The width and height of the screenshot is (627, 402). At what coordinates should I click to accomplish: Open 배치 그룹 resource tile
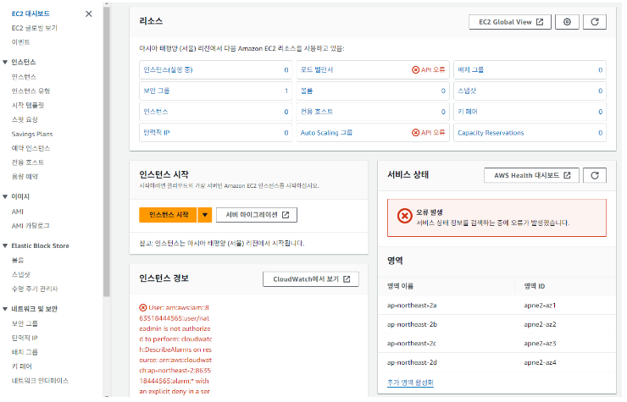pyautogui.click(x=530, y=70)
